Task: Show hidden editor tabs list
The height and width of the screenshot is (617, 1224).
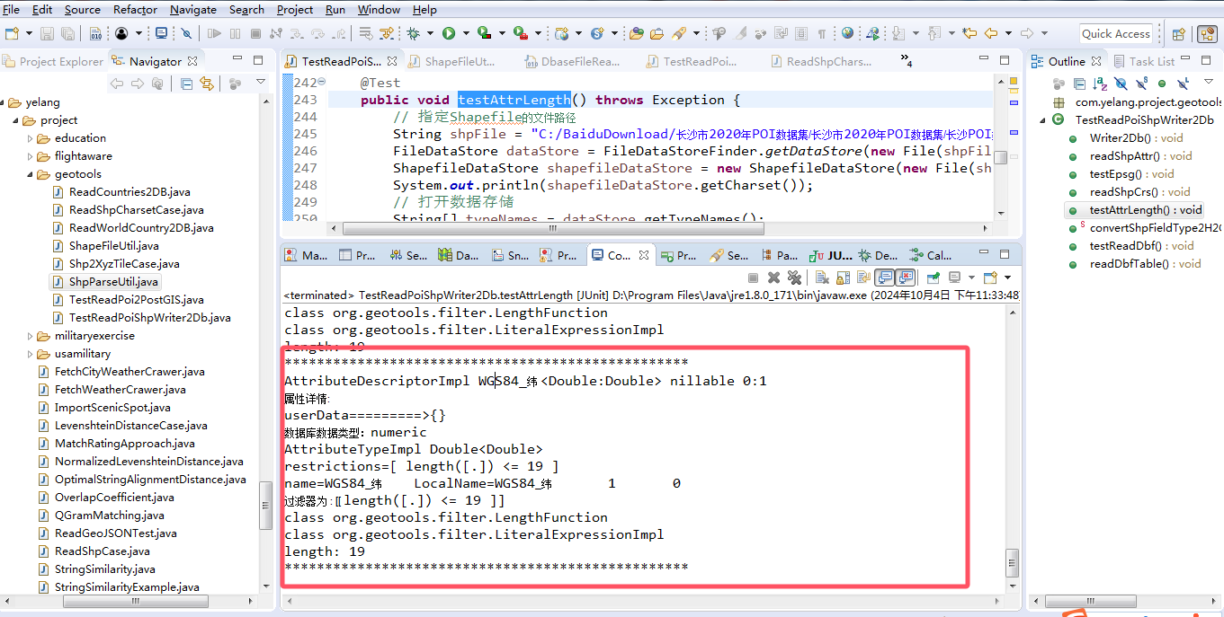Action: [907, 60]
